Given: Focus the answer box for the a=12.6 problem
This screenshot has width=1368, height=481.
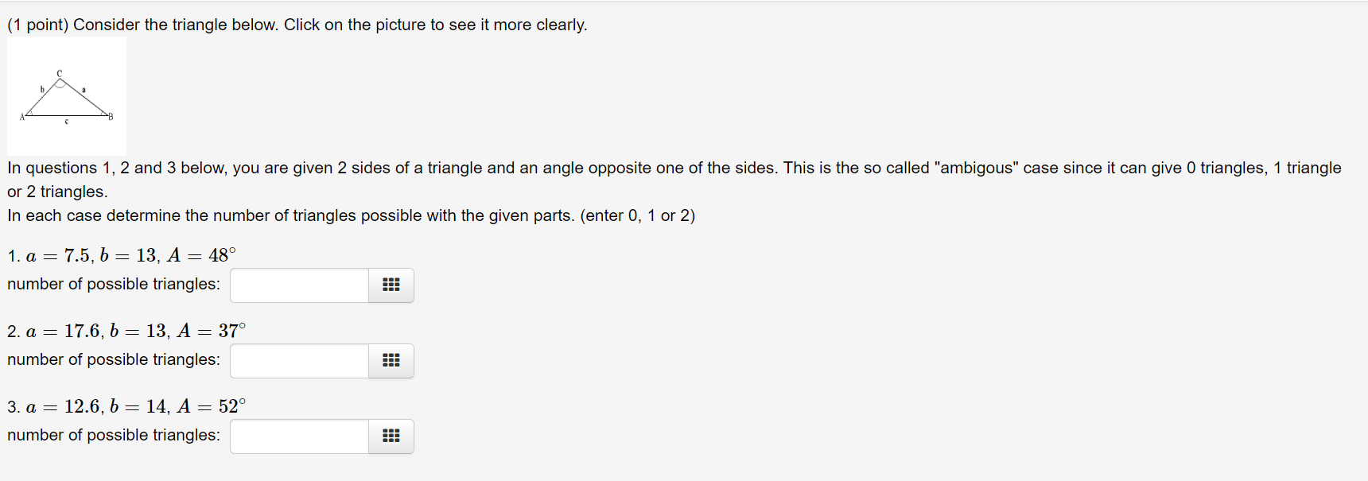Looking at the screenshot, I should (298, 436).
